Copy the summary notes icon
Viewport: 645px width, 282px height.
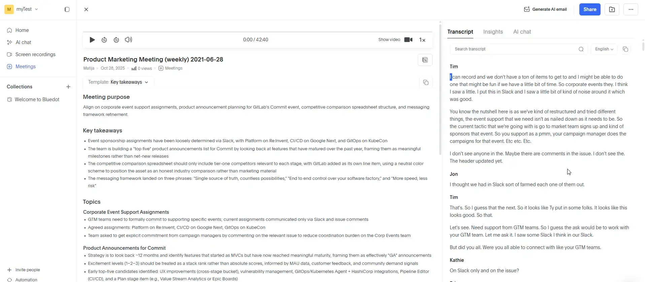(426, 82)
